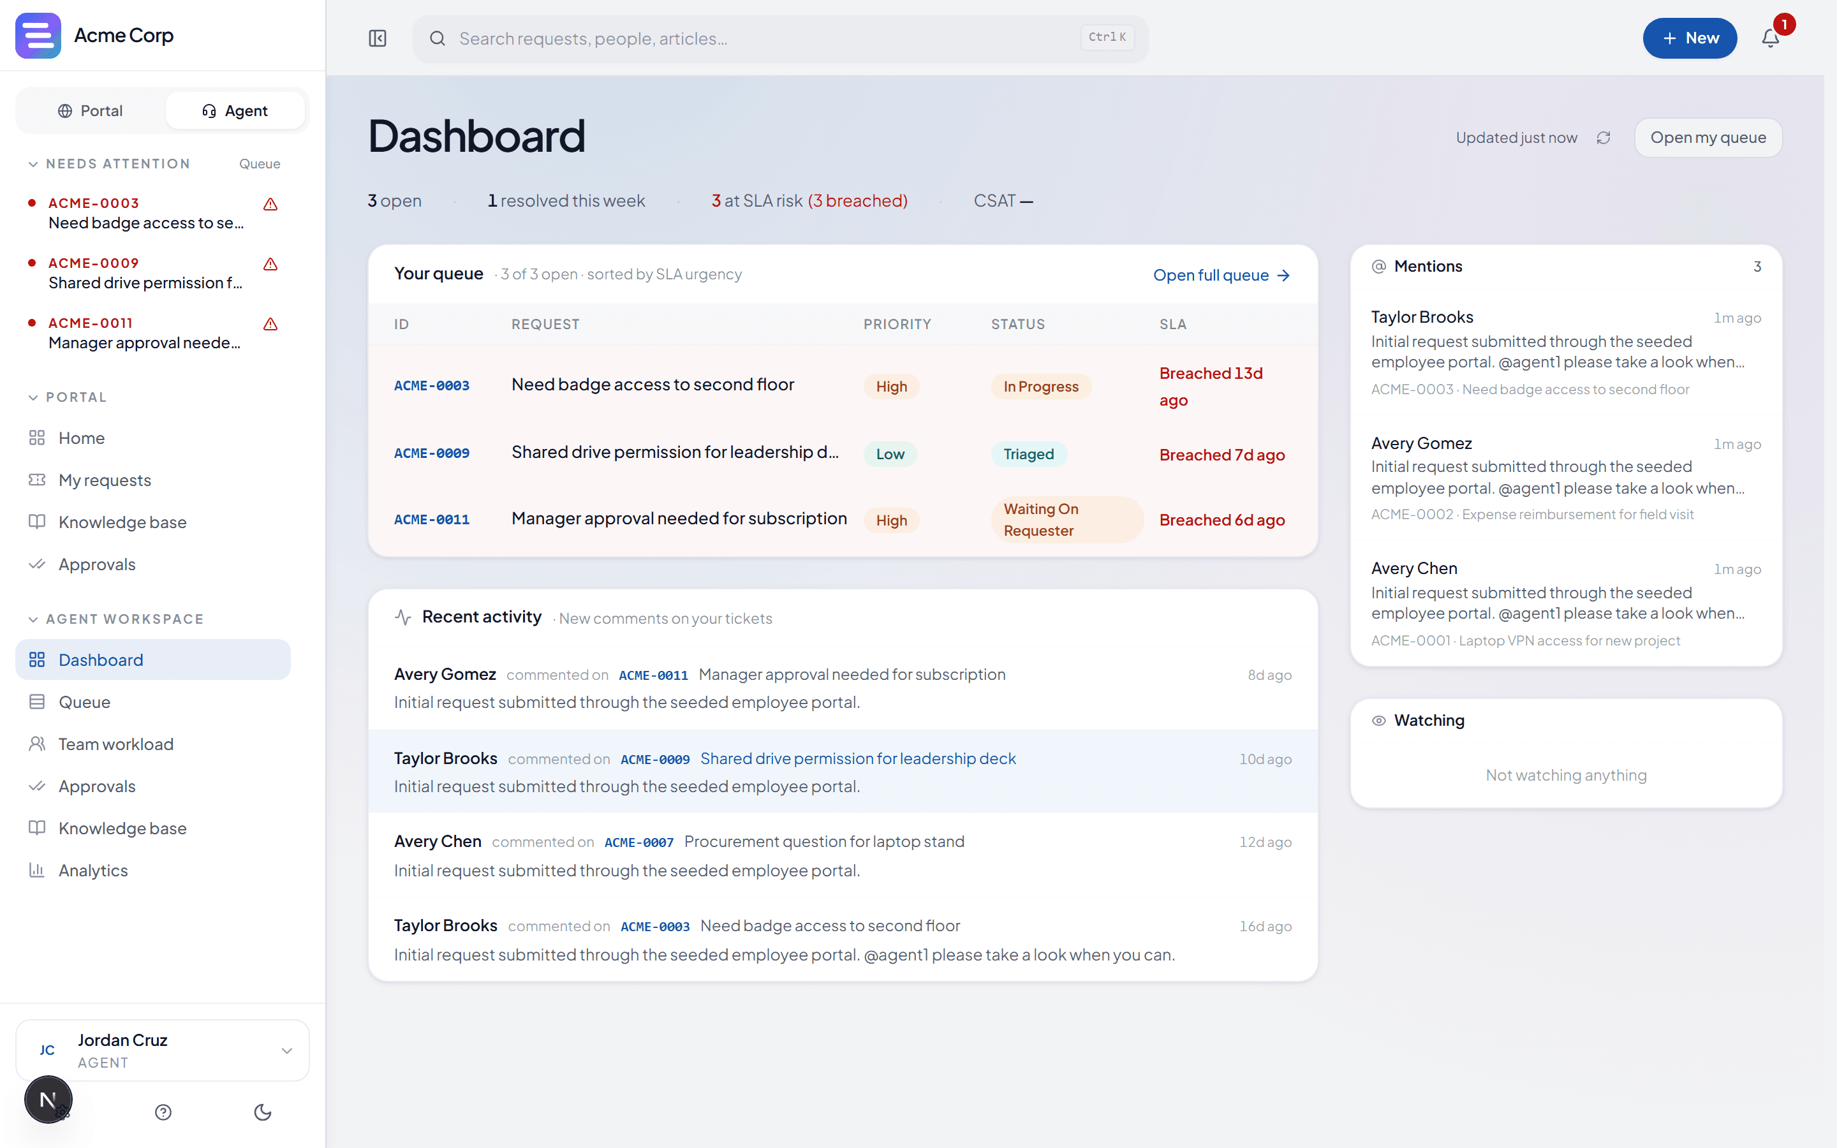Click the Acme Corp logo icon
Viewport: 1837px width, 1148px height.
point(38,36)
